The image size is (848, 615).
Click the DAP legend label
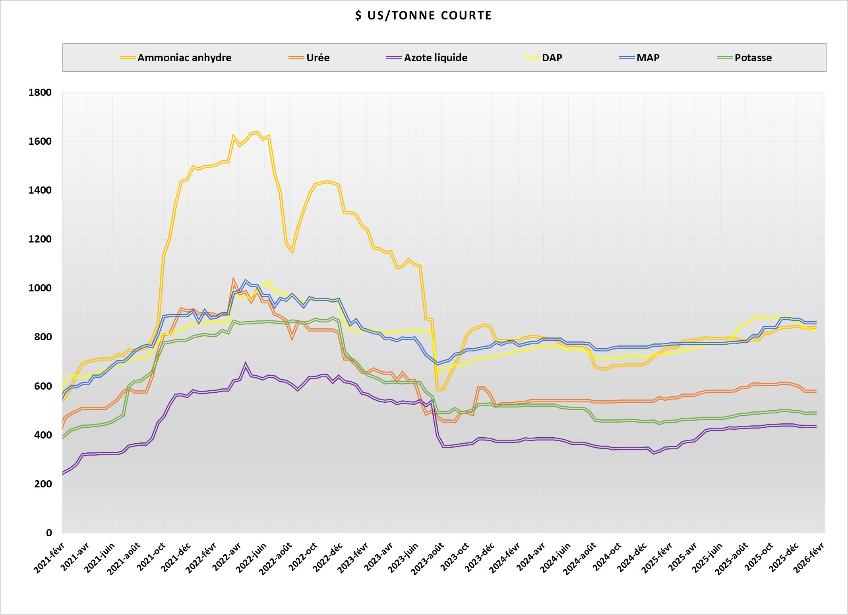pos(552,58)
